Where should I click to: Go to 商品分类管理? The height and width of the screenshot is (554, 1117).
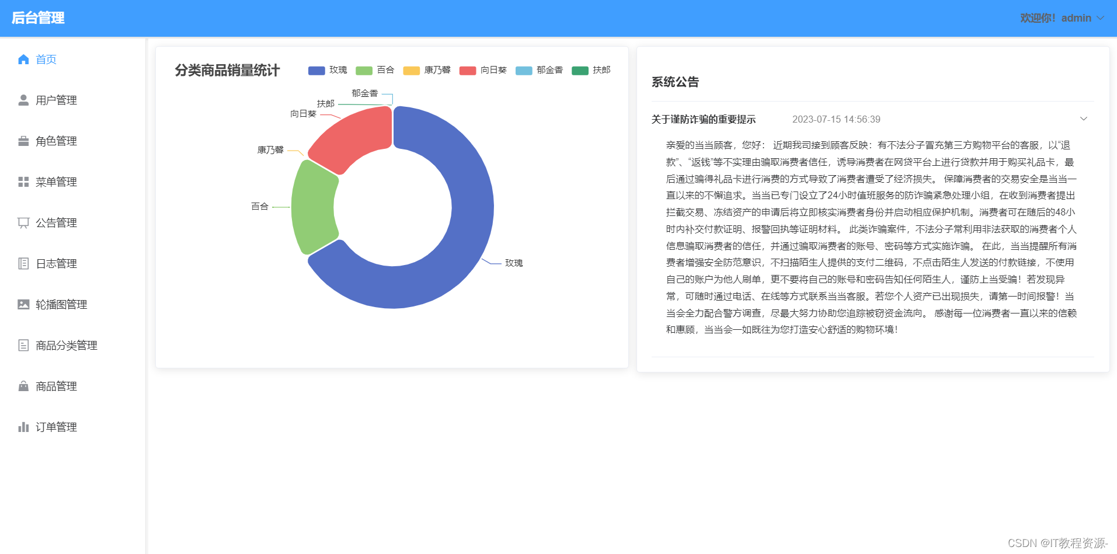pos(72,346)
